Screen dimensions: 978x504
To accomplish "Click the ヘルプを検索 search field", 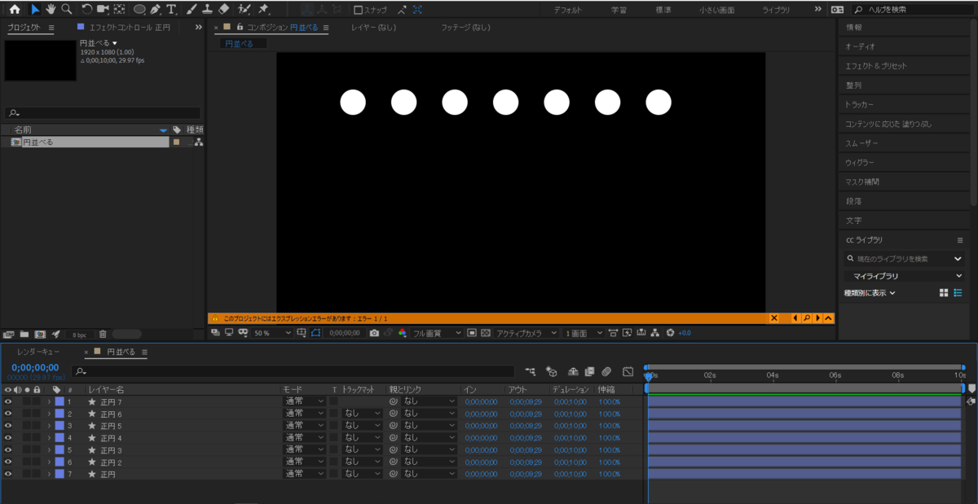I will click(x=912, y=10).
